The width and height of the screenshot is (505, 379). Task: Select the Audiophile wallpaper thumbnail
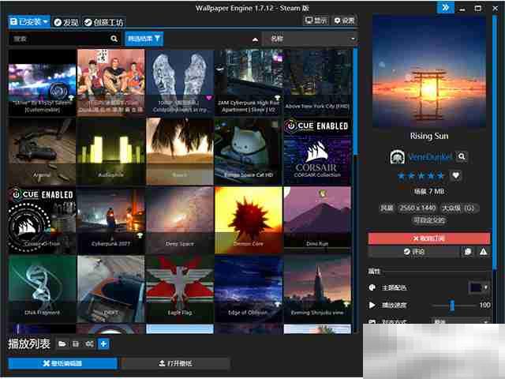click(110, 151)
